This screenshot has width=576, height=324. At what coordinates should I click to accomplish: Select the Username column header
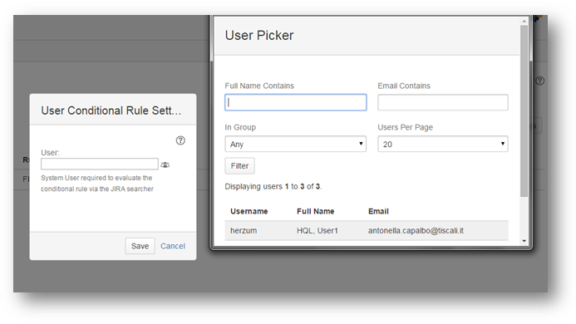249,211
